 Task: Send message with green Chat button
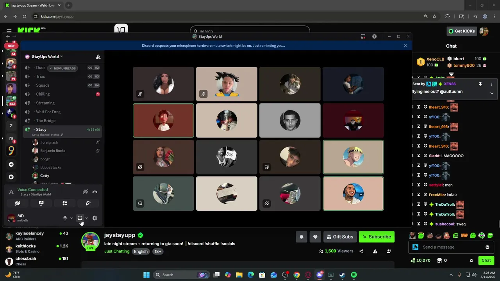coord(486,260)
